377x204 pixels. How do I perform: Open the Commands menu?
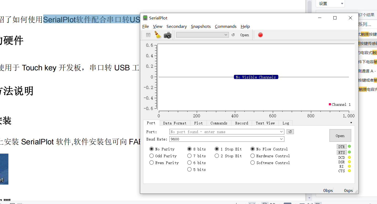[x=225, y=27]
